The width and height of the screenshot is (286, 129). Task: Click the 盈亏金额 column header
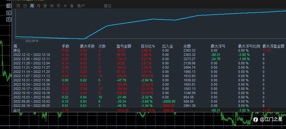[x=124, y=46]
